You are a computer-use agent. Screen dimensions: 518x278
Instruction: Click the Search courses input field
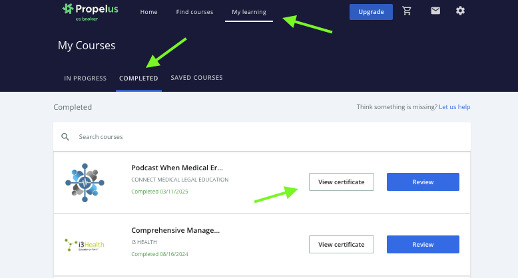[266, 136]
